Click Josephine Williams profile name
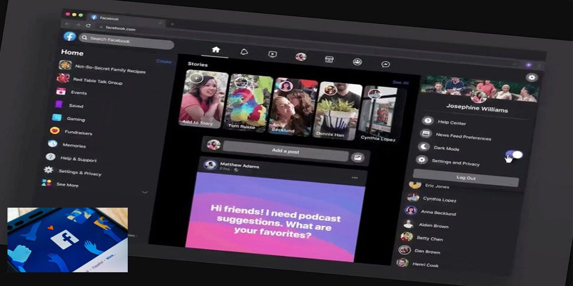 [x=477, y=108]
